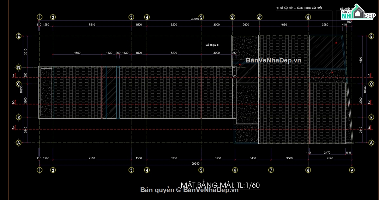Click the 4690 dimension text
The image size is (379, 200).
(x=77, y=53)
